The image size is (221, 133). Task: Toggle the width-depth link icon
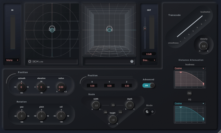[x=113, y=105]
